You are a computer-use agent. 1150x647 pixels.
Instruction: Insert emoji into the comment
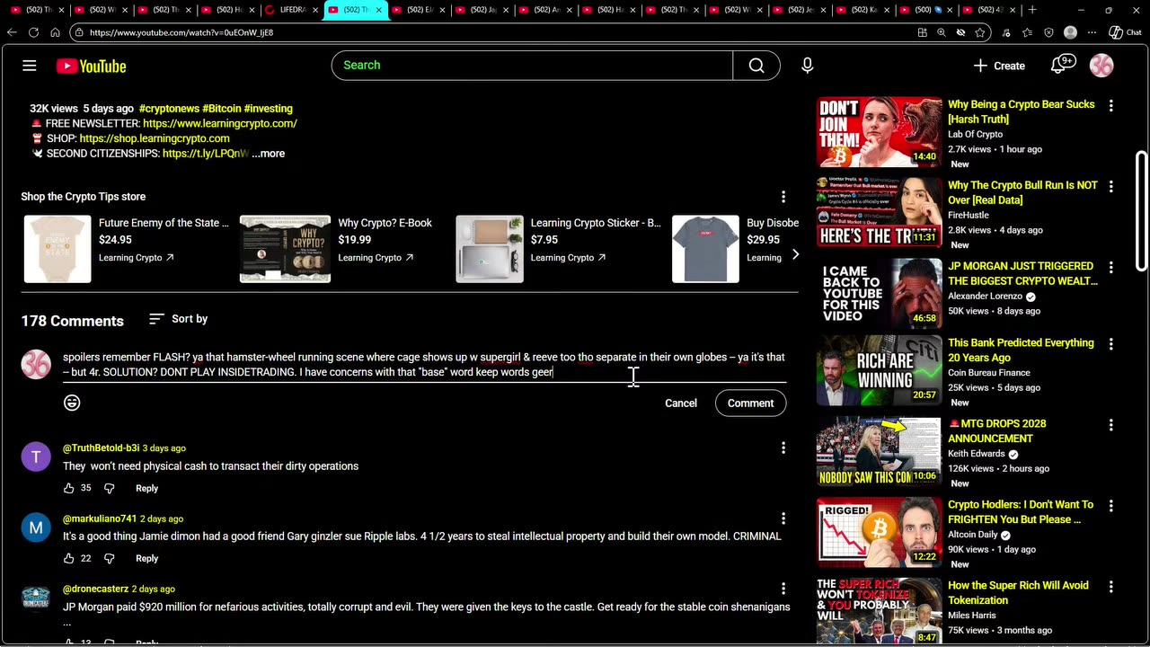[x=72, y=403]
